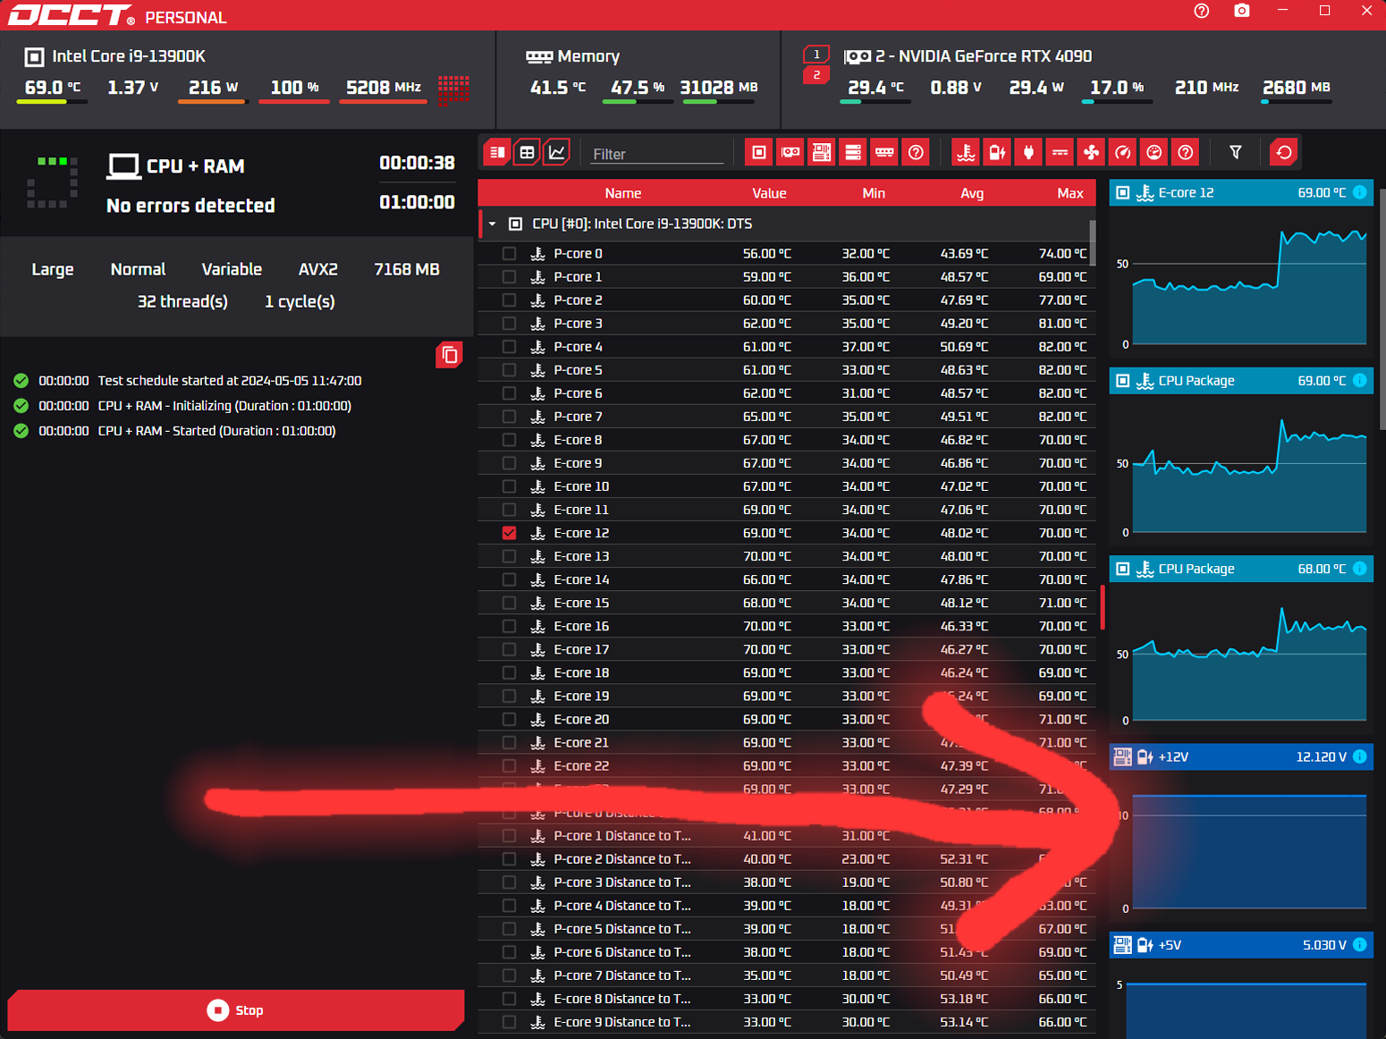Check the P-core 0 temperature checkbox
The width and height of the screenshot is (1386, 1039).
coord(509,254)
